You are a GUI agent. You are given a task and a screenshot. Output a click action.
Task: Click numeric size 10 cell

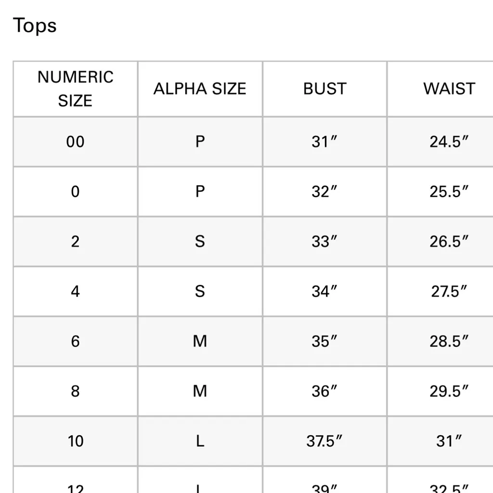tap(75, 441)
